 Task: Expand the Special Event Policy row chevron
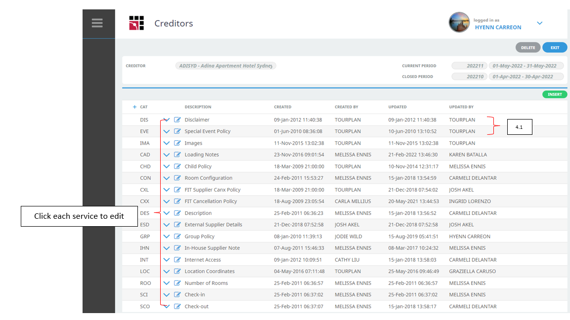(167, 131)
